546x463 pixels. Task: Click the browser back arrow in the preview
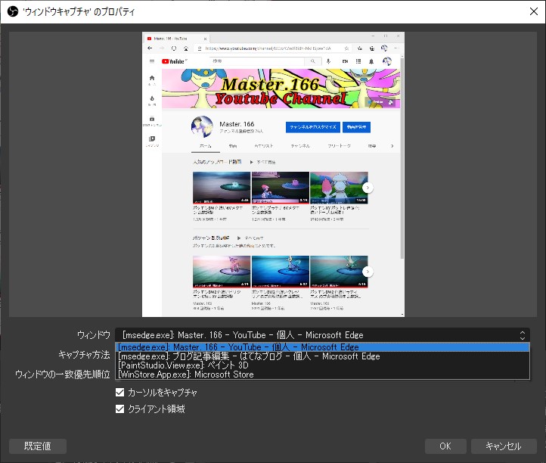[150, 48]
